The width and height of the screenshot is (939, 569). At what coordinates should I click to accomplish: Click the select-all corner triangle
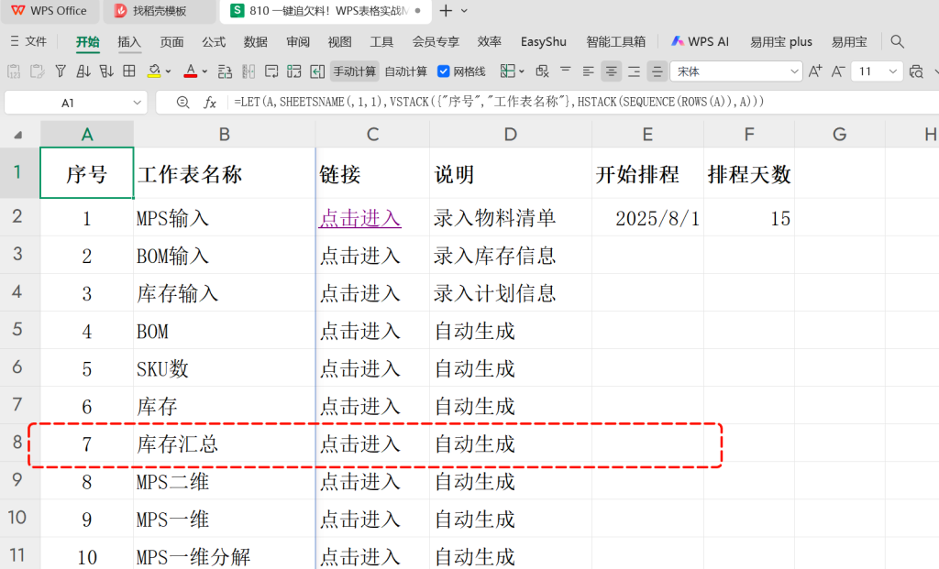18,136
